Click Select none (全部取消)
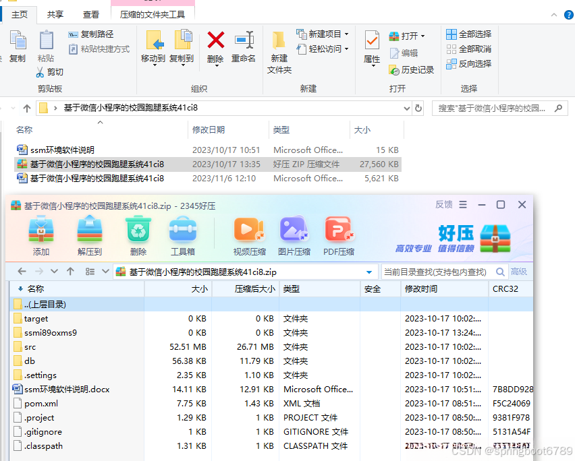 tap(468, 49)
